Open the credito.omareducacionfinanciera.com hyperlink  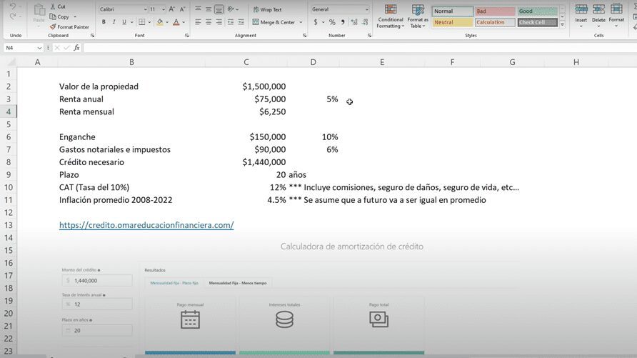click(146, 225)
